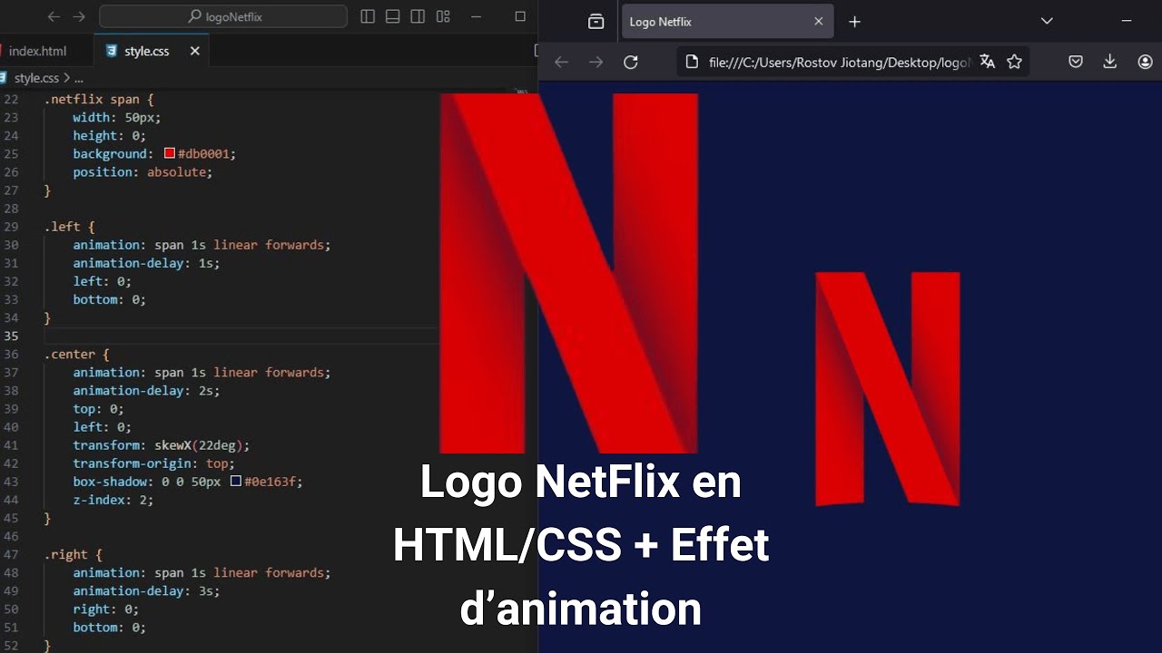Click animation-delay: 1s on line 31
Viewport: 1162px width, 653px height.
pos(146,263)
